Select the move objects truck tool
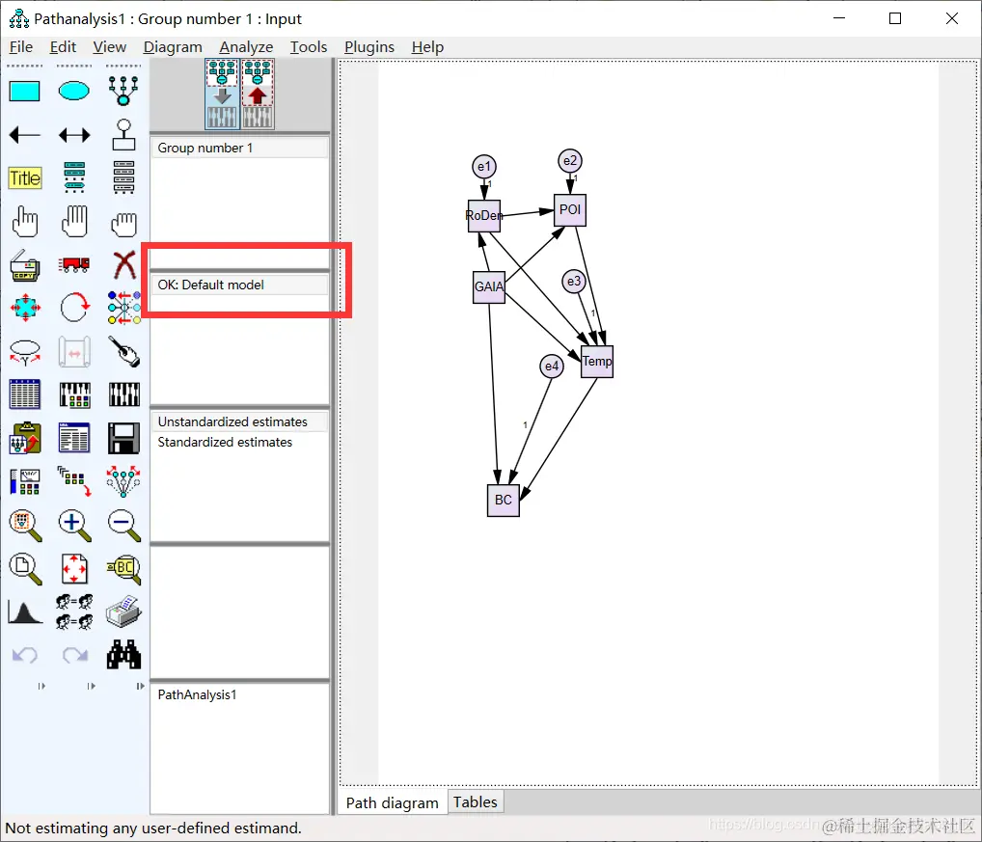982x842 pixels. pyautogui.click(x=74, y=264)
